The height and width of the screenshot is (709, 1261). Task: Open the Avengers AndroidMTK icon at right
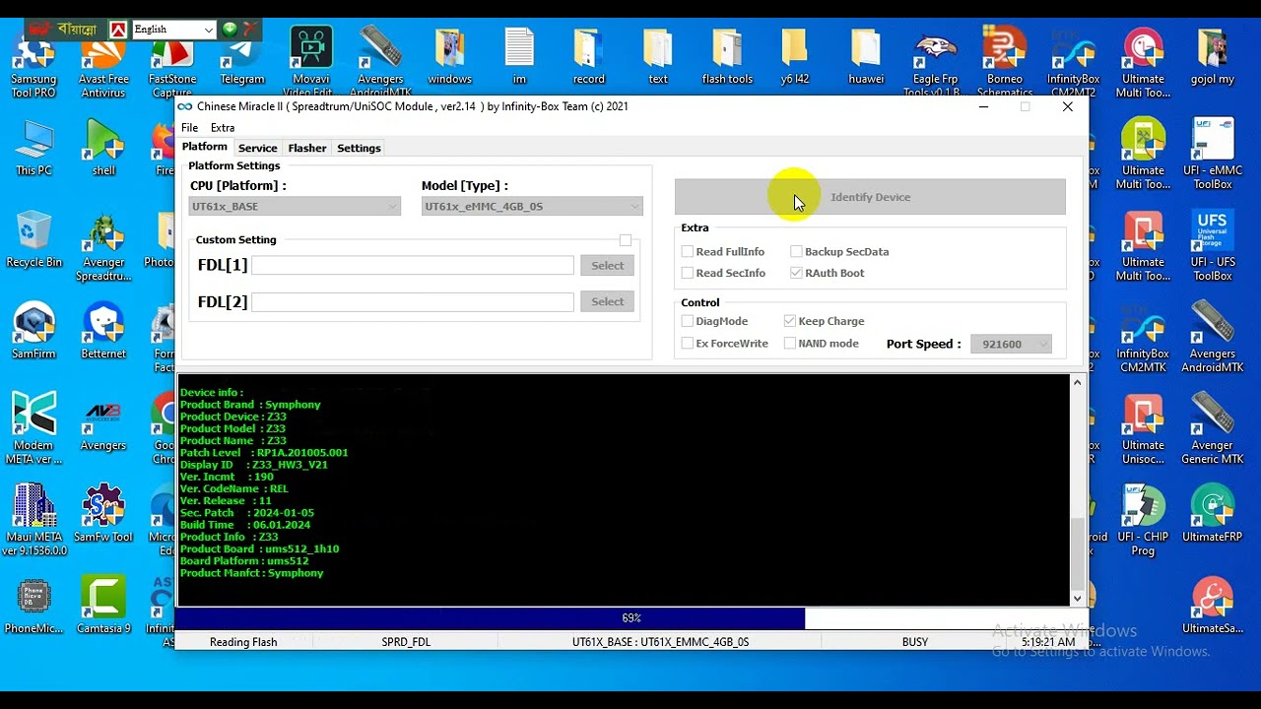(x=1213, y=338)
